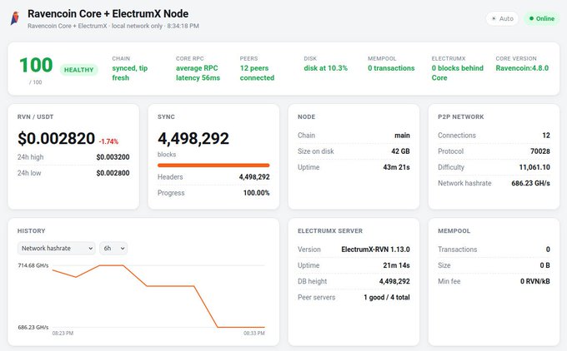Click the HEALTHY status badge

coord(79,70)
